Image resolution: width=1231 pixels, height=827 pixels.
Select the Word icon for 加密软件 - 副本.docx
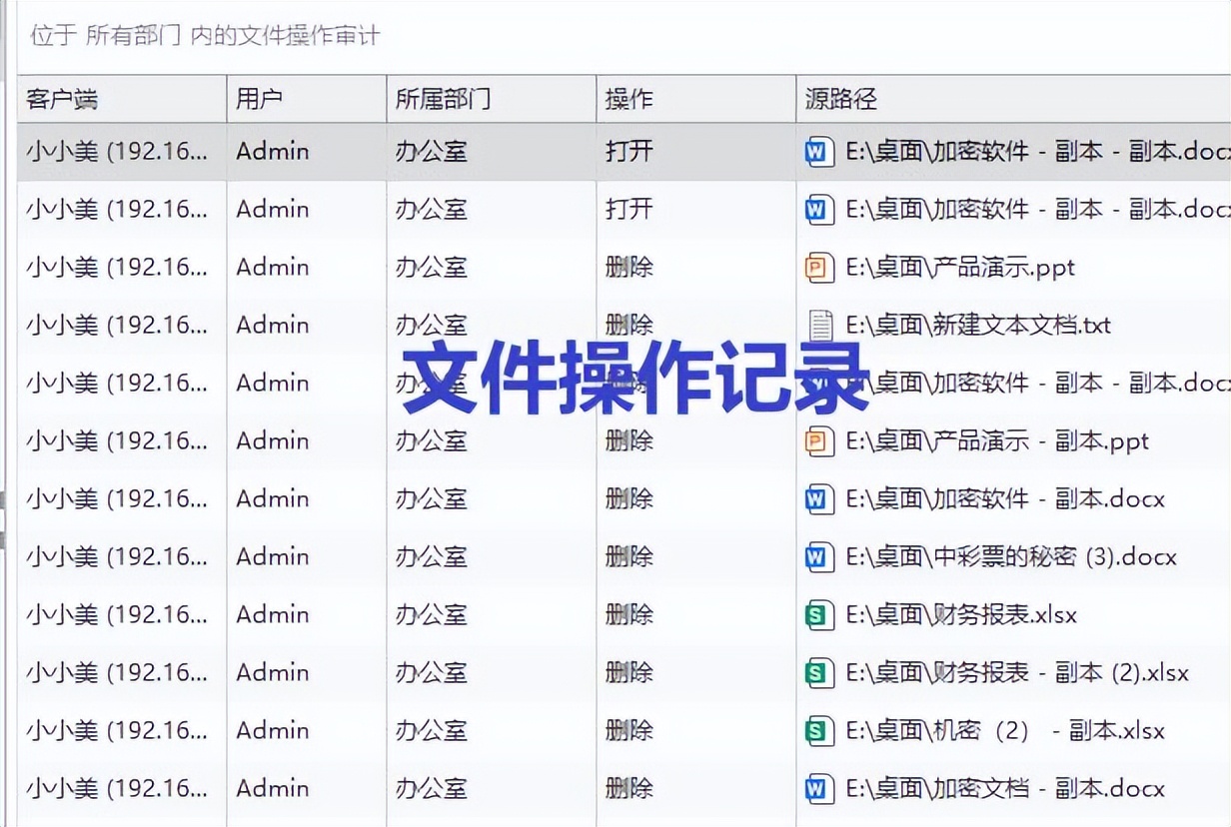pos(817,498)
